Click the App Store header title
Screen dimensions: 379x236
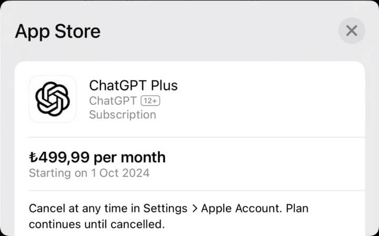(57, 32)
